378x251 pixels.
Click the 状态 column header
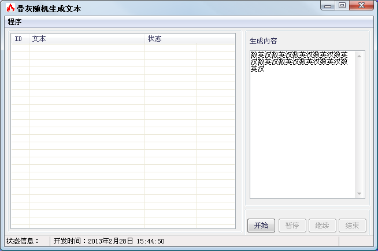tap(171, 39)
